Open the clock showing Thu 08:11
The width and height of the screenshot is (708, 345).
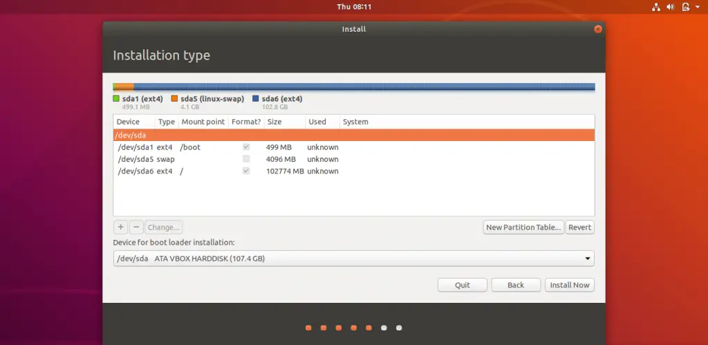pos(354,7)
